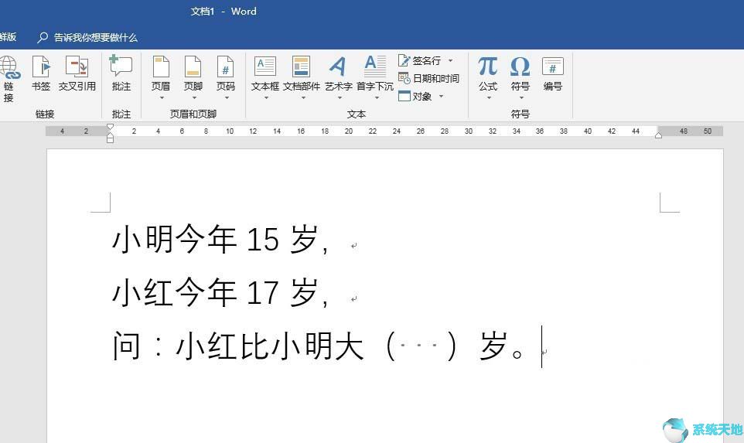Click the Tell Me (告诉我你想要做什么) box
Viewport: 744px width, 443px height.
click(x=95, y=37)
